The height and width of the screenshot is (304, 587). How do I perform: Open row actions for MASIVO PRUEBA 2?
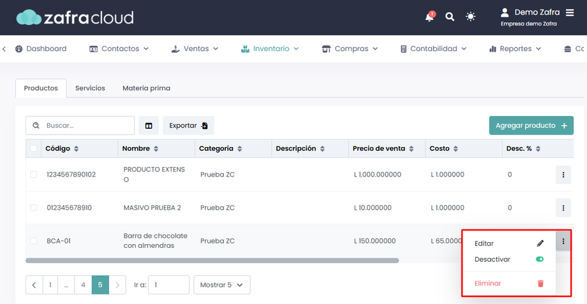tap(563, 208)
